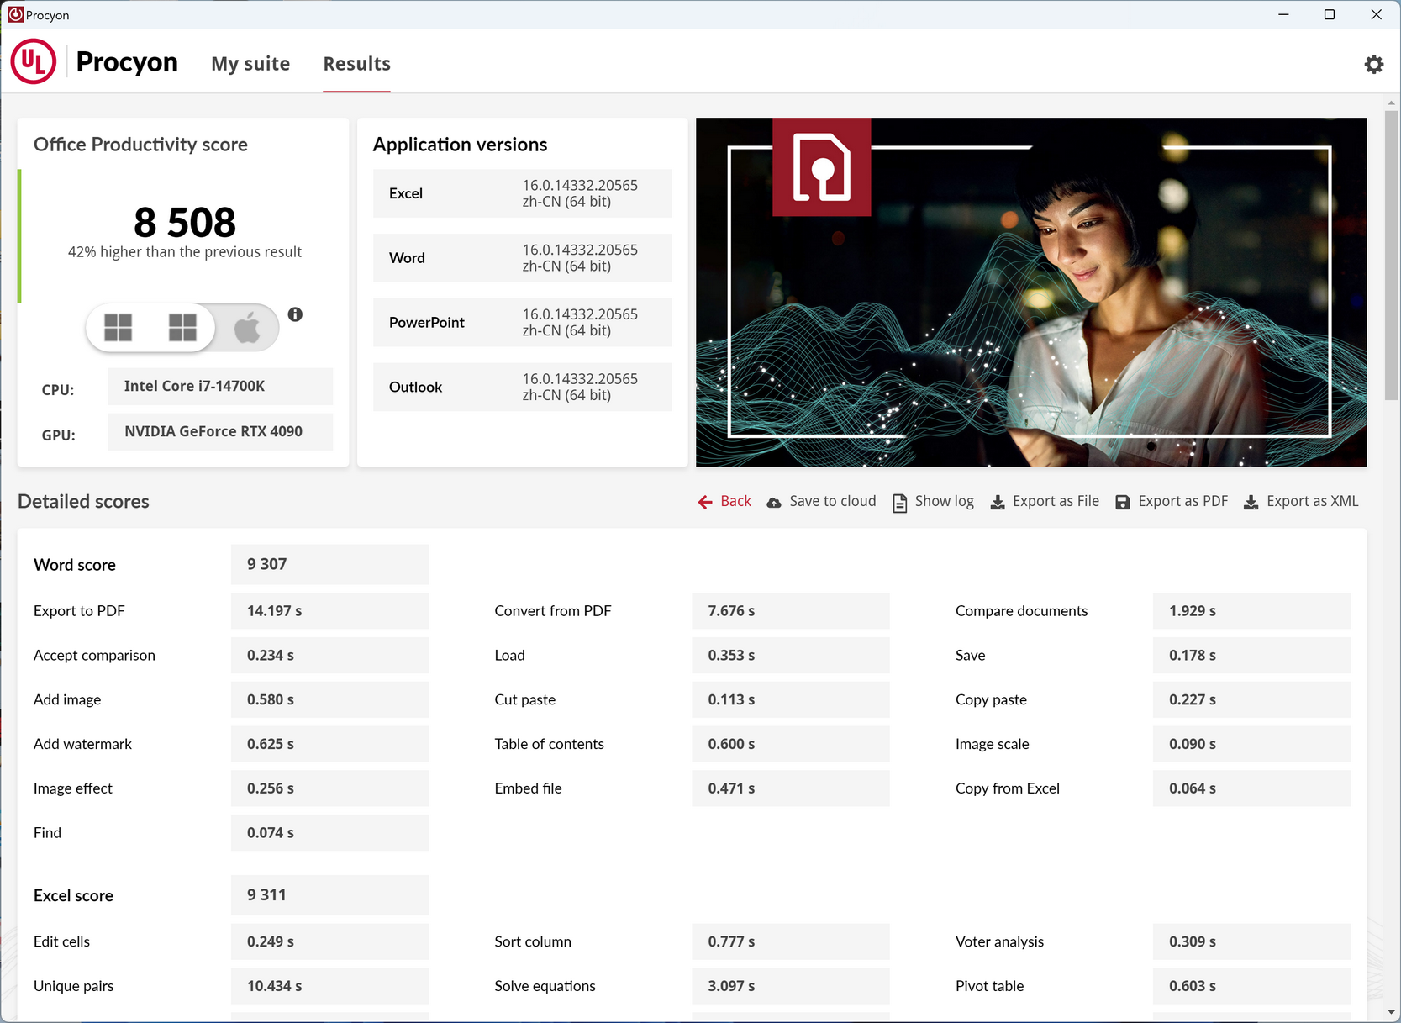Viewport: 1401px width, 1023px height.
Task: Click the Export to PDF value 14.197 s
Action: (x=329, y=611)
